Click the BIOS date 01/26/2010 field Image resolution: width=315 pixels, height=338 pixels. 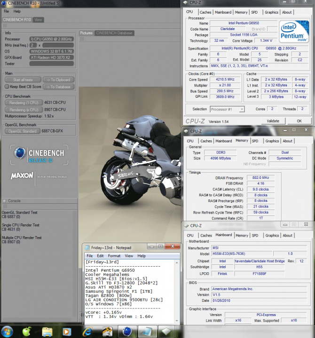259,300
